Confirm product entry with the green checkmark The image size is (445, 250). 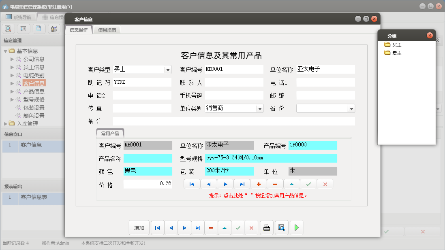click(x=308, y=184)
